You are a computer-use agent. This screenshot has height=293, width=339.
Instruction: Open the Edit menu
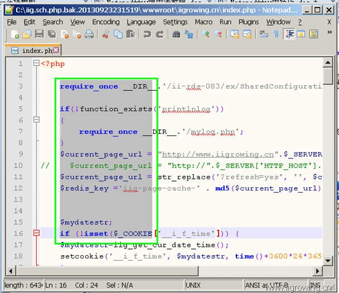point(29,22)
